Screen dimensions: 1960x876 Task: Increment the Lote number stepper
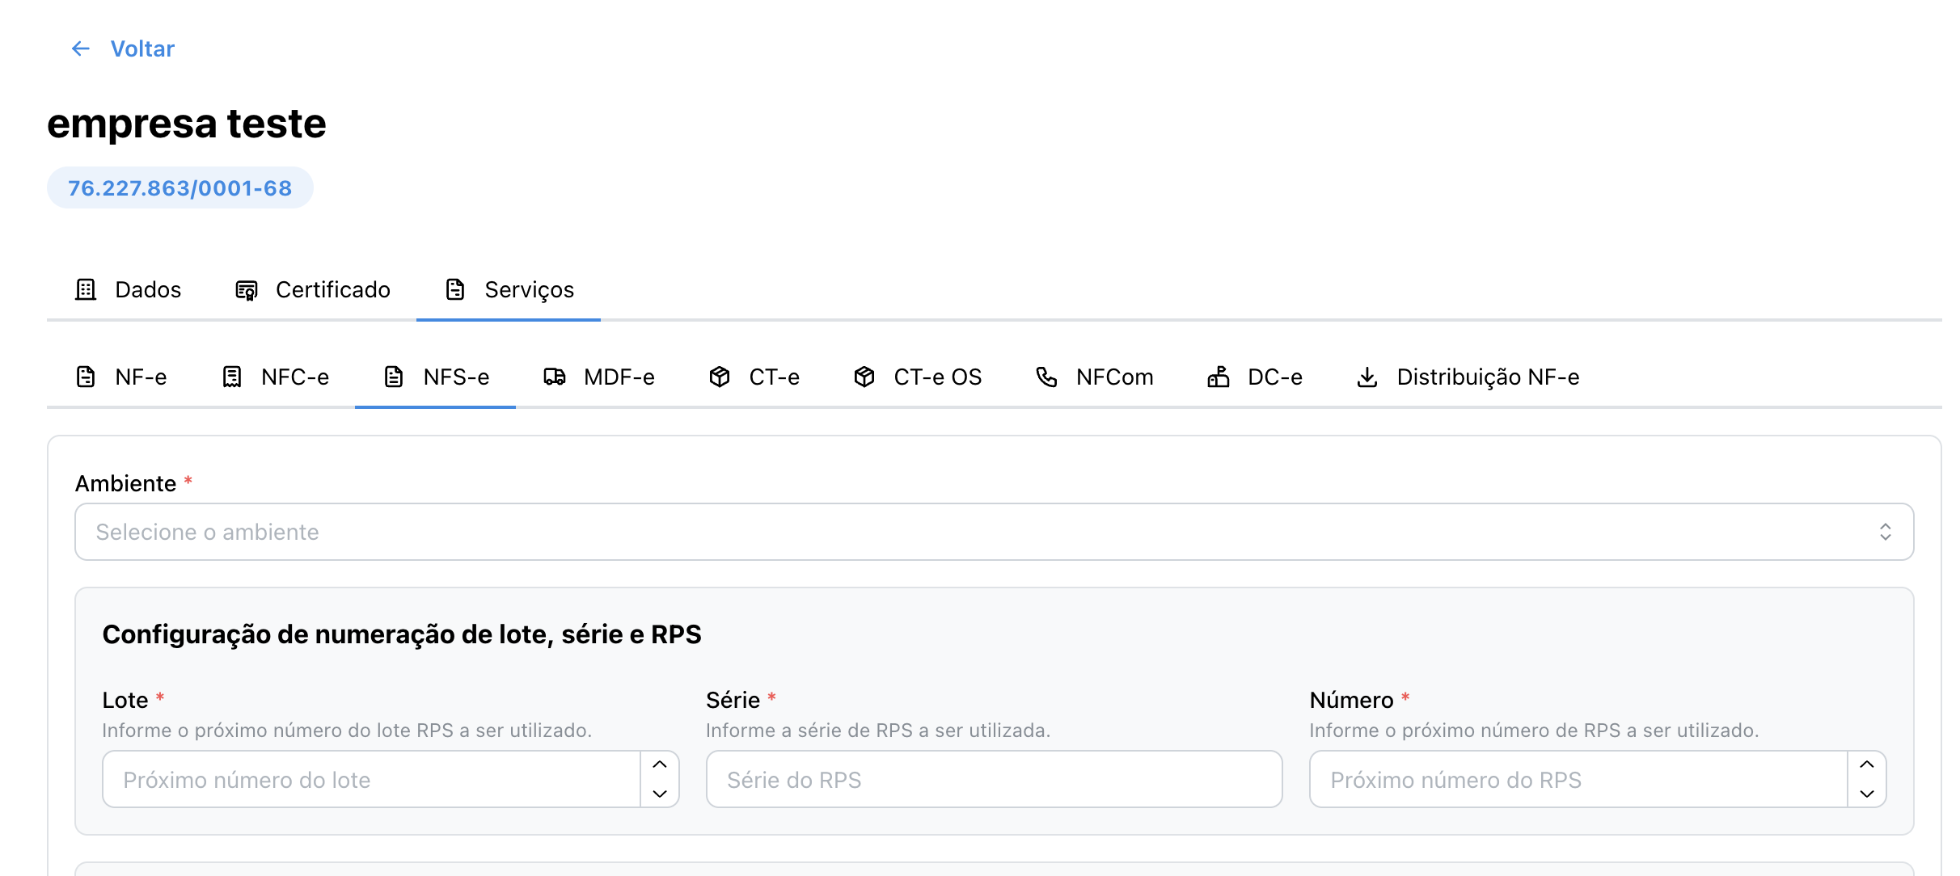[660, 764]
